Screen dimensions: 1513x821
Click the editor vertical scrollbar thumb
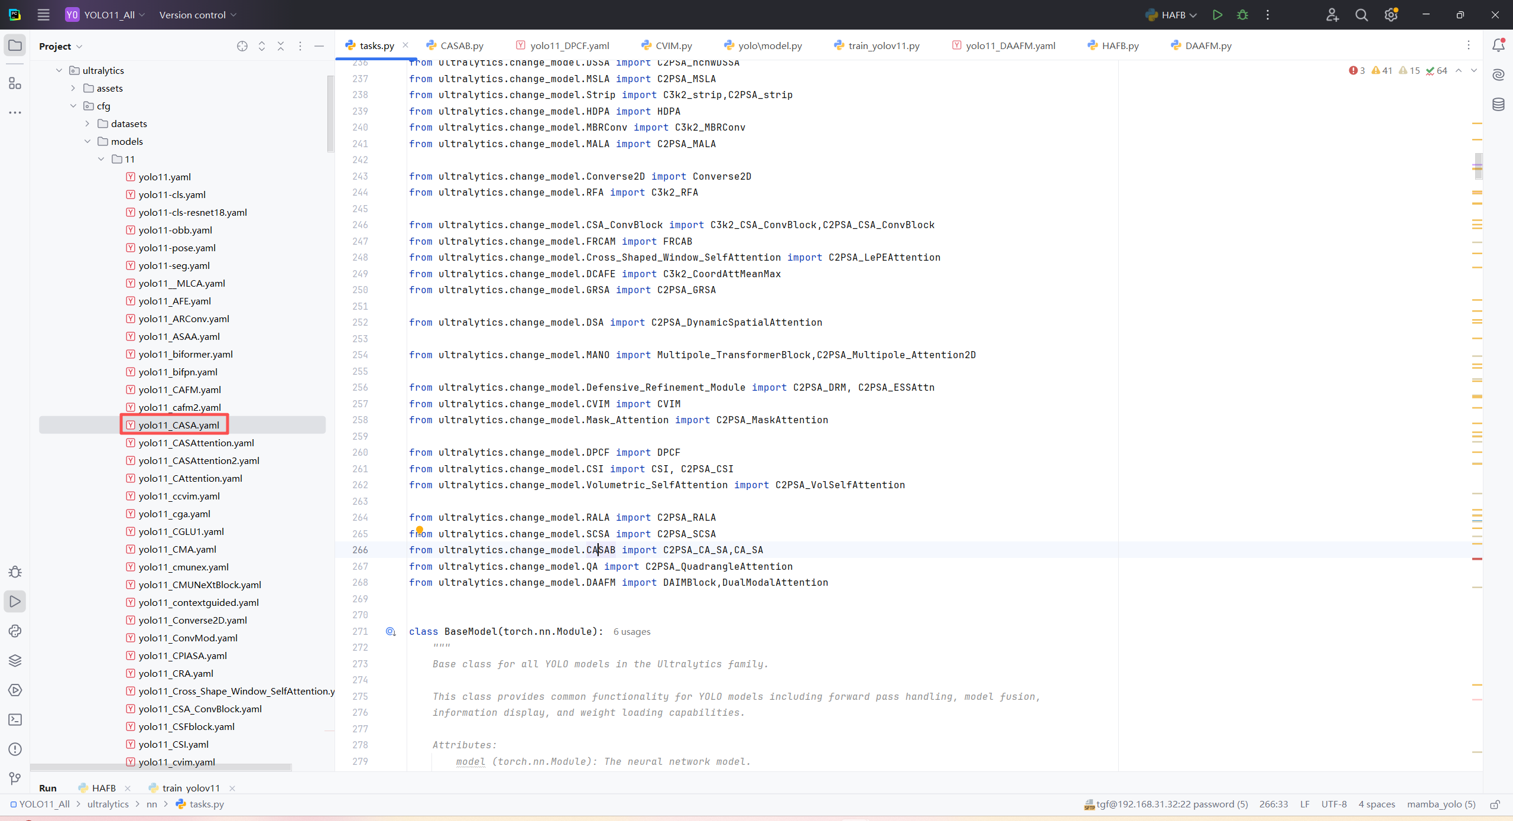(1478, 166)
